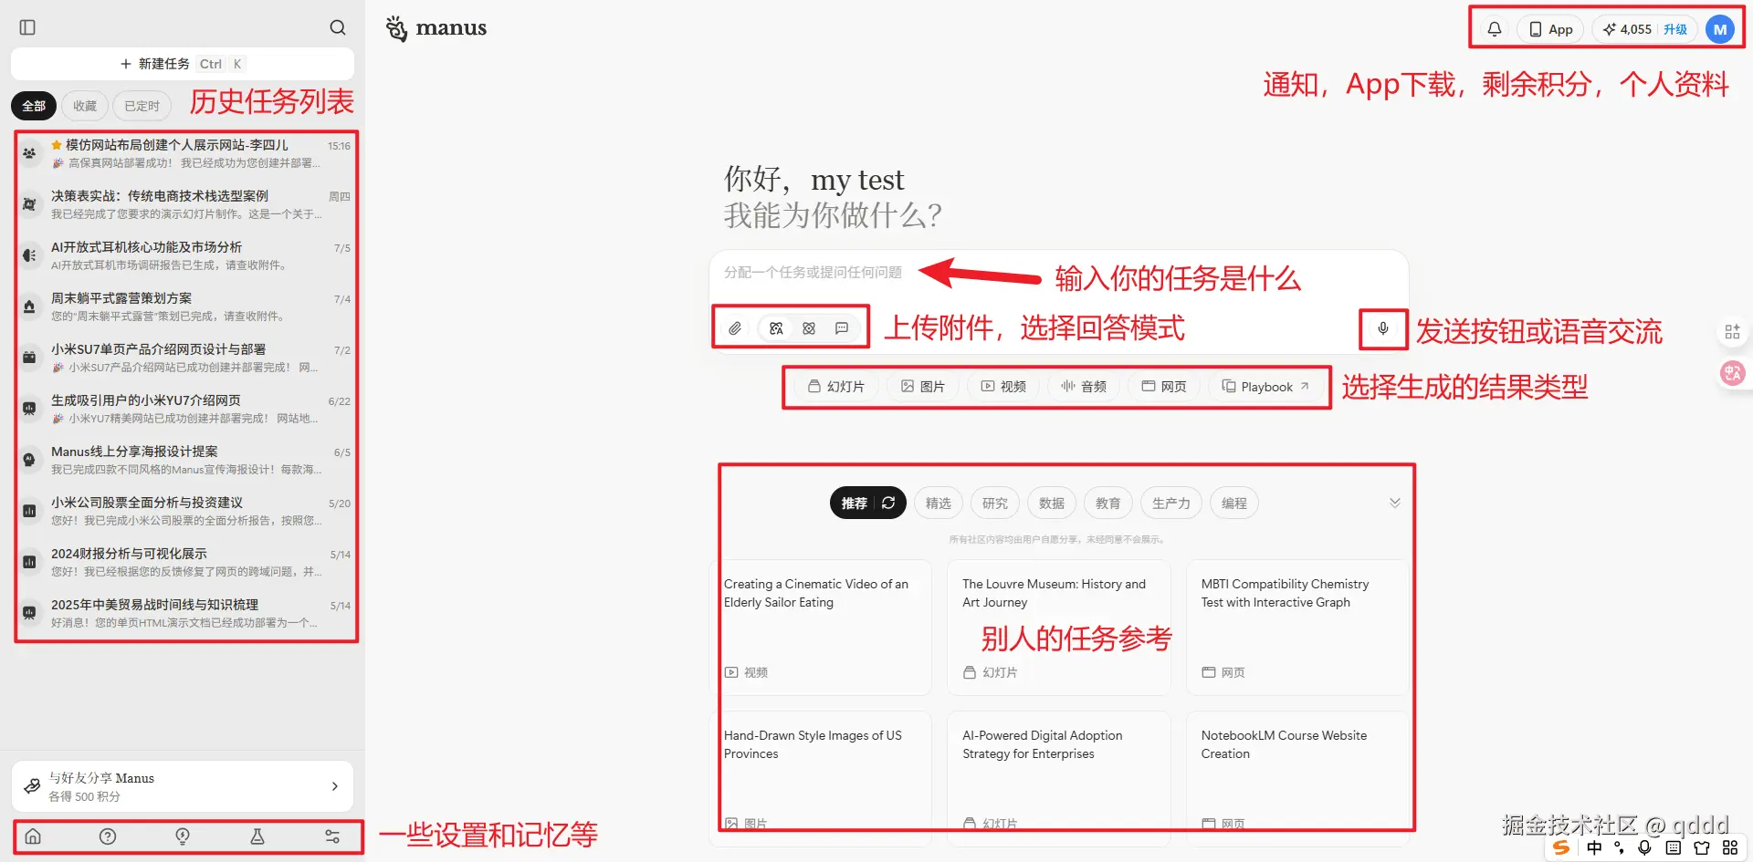The height and width of the screenshot is (862, 1753).
Task: Click the grid-plus floating icon on right edge
Action: coord(1732,332)
